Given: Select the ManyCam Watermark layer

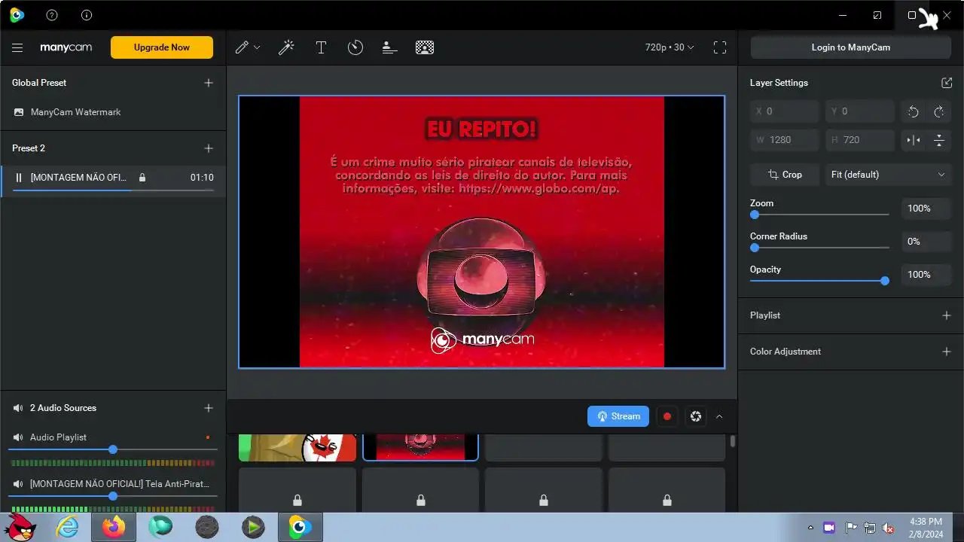Looking at the screenshot, I should click(x=113, y=112).
